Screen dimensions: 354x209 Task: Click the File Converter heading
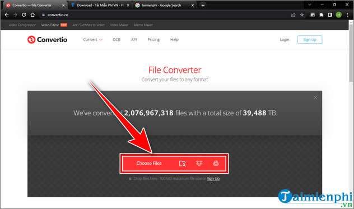pyautogui.click(x=175, y=70)
